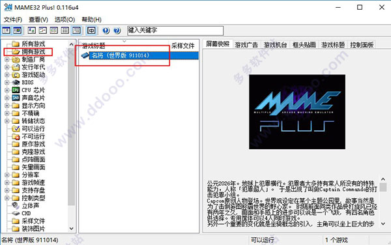Click the CPU 芯片 chip icon
Image resolution: width=391 pixels, height=245 pixels.
click(x=16, y=90)
